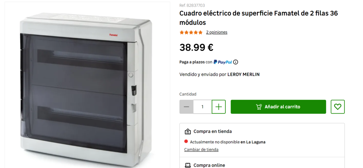
Task: Increase quantity with the plus button
Action: [x=218, y=107]
